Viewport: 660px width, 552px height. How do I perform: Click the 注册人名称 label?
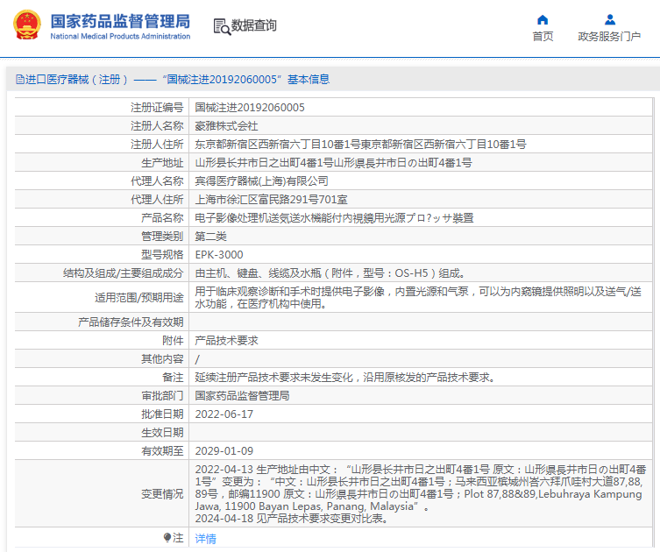(157, 126)
